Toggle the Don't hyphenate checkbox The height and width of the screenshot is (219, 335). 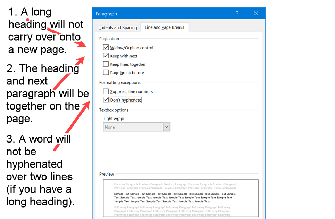(x=106, y=100)
